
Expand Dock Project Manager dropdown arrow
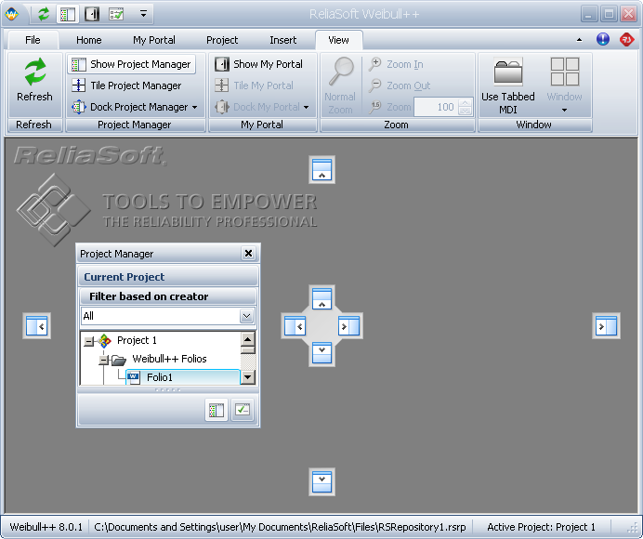195,108
